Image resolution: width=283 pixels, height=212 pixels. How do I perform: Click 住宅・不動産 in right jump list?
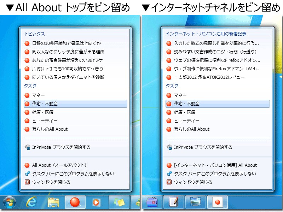(x=218, y=104)
